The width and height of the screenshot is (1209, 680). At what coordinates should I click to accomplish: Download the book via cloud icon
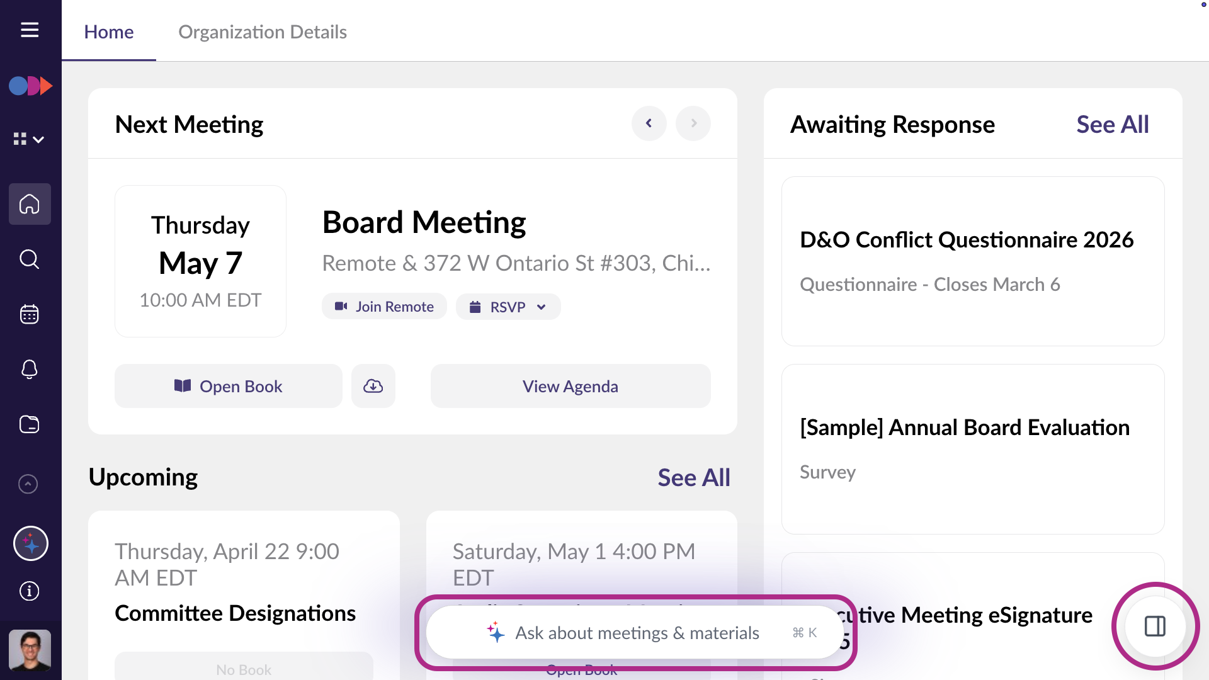(x=373, y=386)
